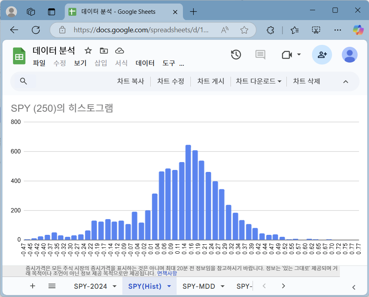Open the 파일 menu
369x297 pixels.
coord(39,63)
